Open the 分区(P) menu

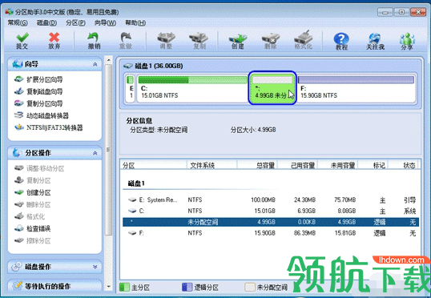tap(75, 22)
